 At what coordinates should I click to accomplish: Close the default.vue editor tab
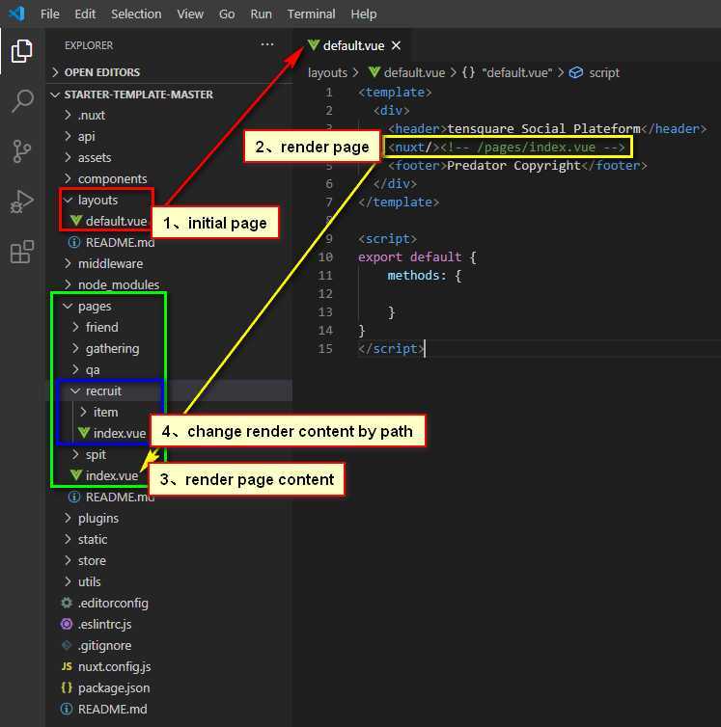(x=396, y=46)
